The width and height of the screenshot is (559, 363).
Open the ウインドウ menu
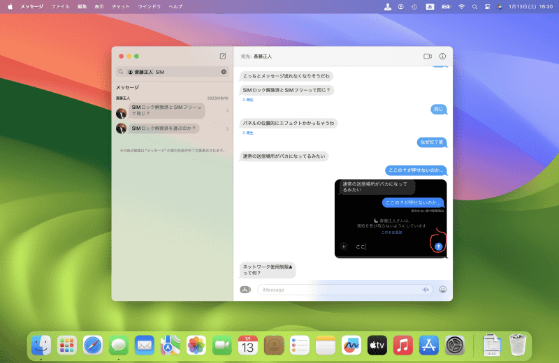click(x=149, y=6)
